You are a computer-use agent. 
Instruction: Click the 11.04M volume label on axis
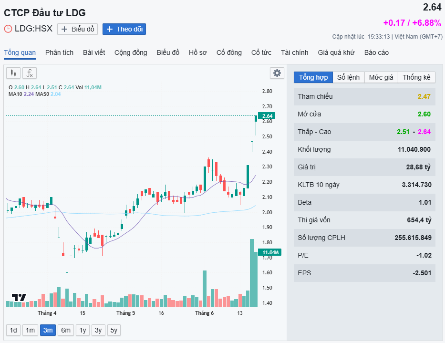tap(270, 252)
